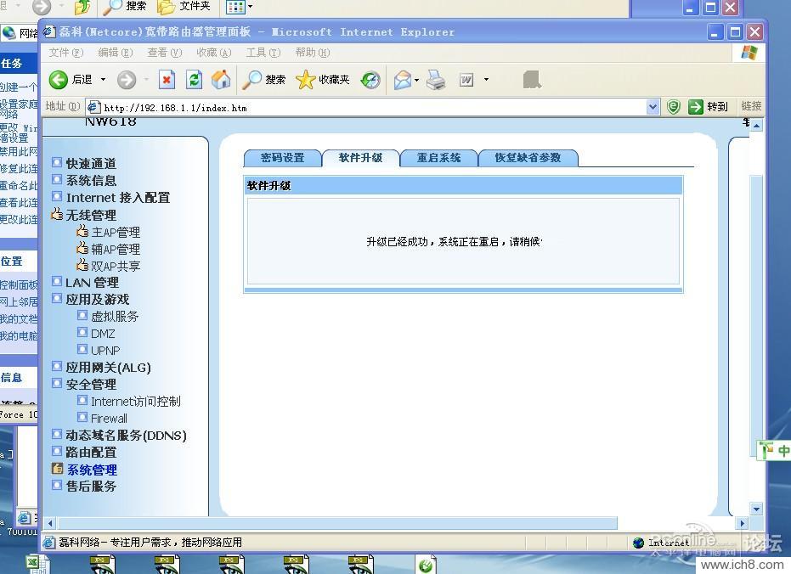
Task: Click the Print icon in toolbar
Action: [x=436, y=80]
